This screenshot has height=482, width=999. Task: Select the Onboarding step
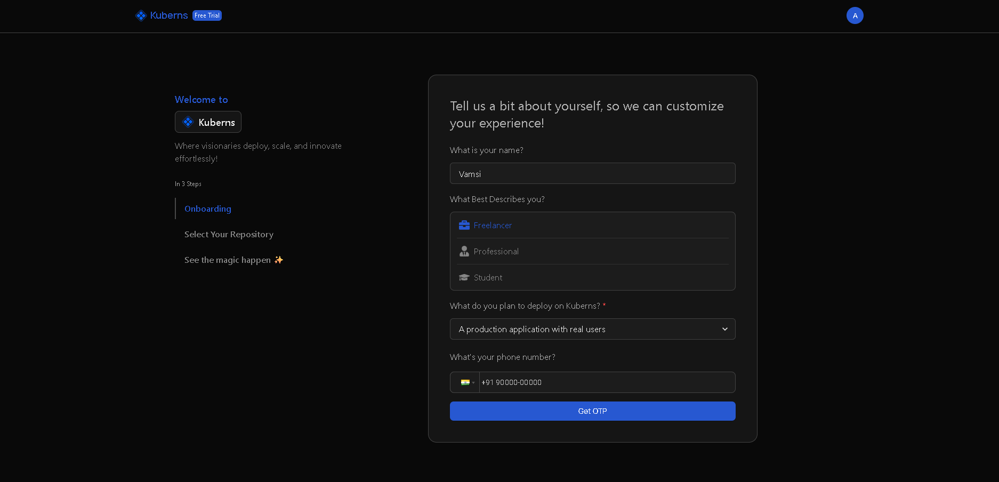tap(207, 208)
